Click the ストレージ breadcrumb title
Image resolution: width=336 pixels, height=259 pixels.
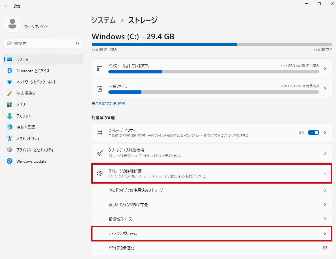(143, 20)
